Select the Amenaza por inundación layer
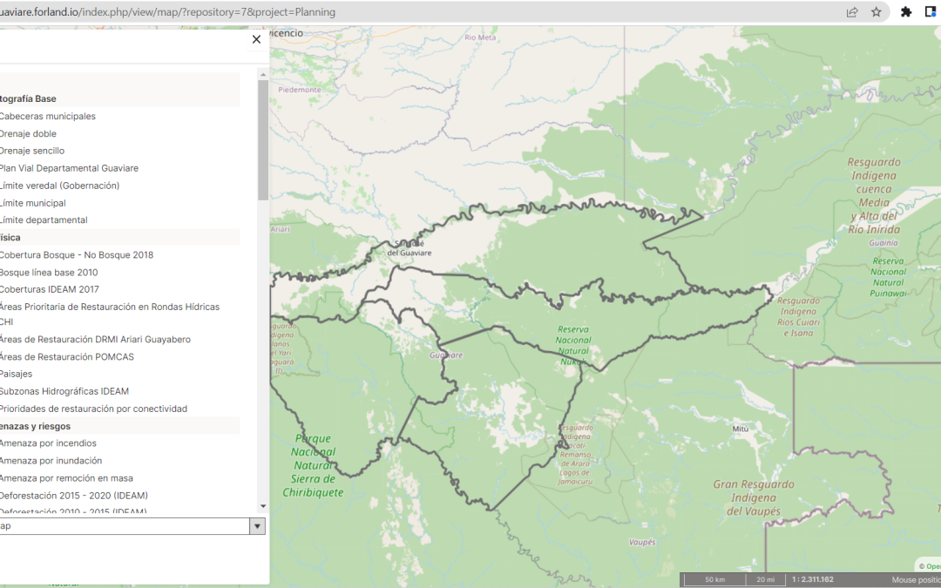Viewport: 941px width, 588px height. pyautogui.click(x=51, y=461)
